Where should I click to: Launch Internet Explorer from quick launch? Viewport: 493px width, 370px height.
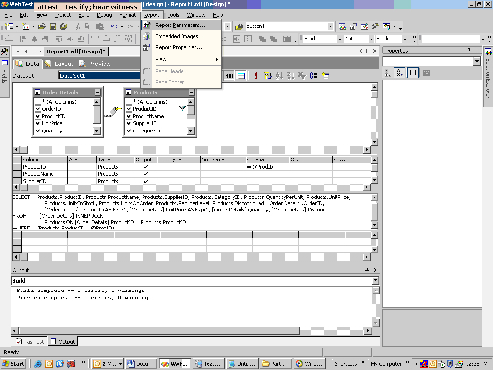coord(38,364)
